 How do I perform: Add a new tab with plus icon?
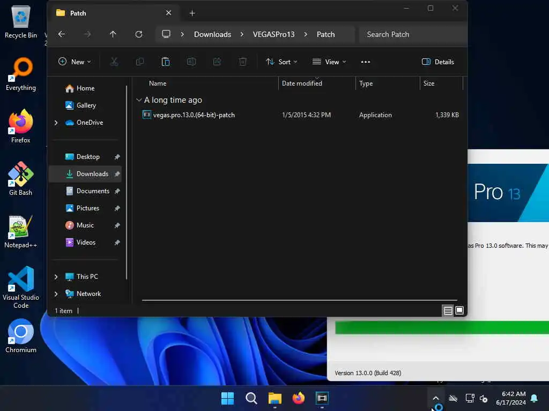pos(192,13)
